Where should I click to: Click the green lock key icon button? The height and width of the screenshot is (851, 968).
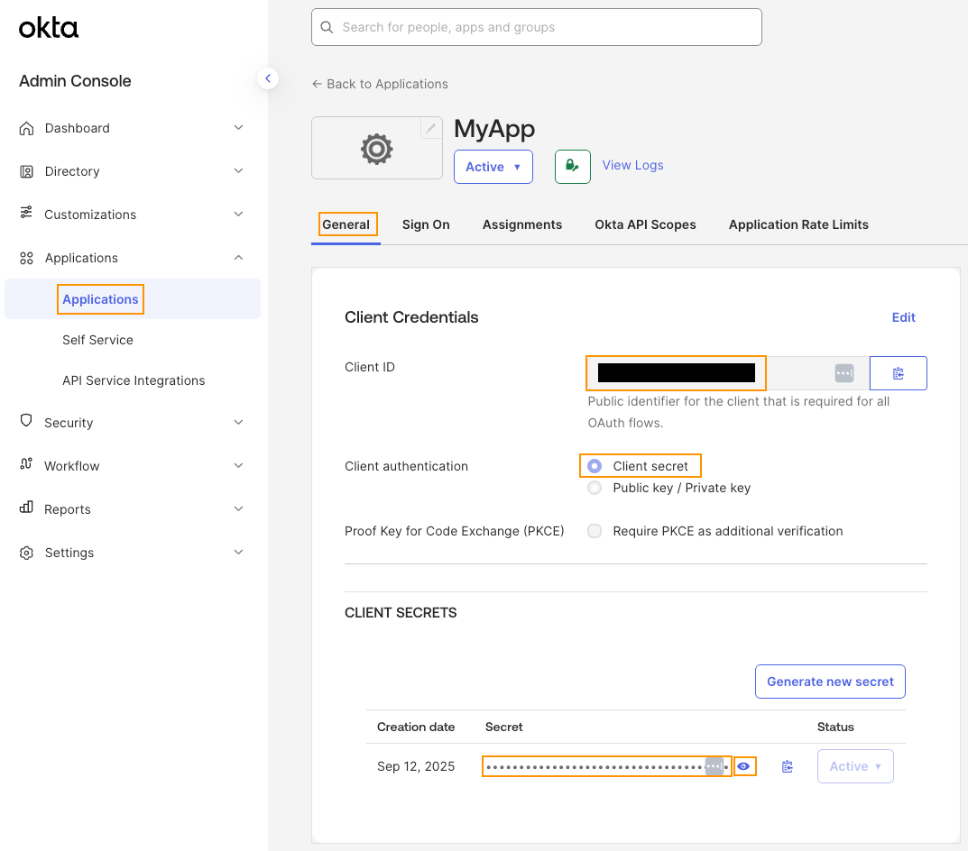[572, 167]
